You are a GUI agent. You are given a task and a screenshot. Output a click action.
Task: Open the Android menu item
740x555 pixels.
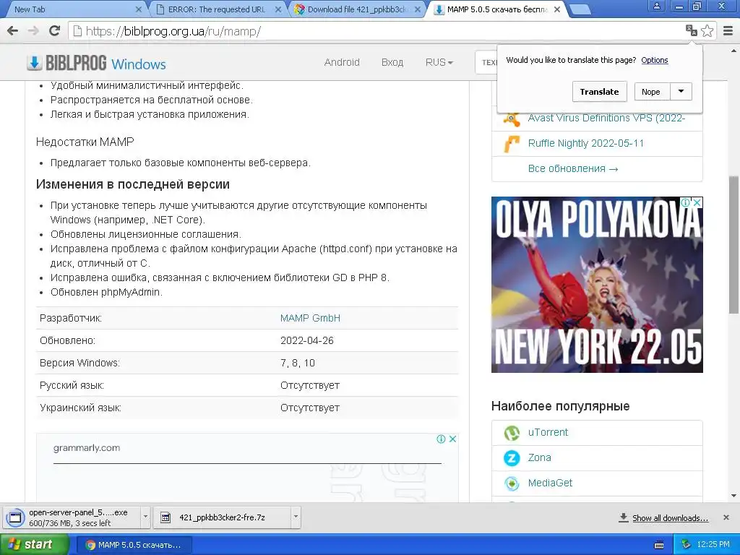[342, 62]
